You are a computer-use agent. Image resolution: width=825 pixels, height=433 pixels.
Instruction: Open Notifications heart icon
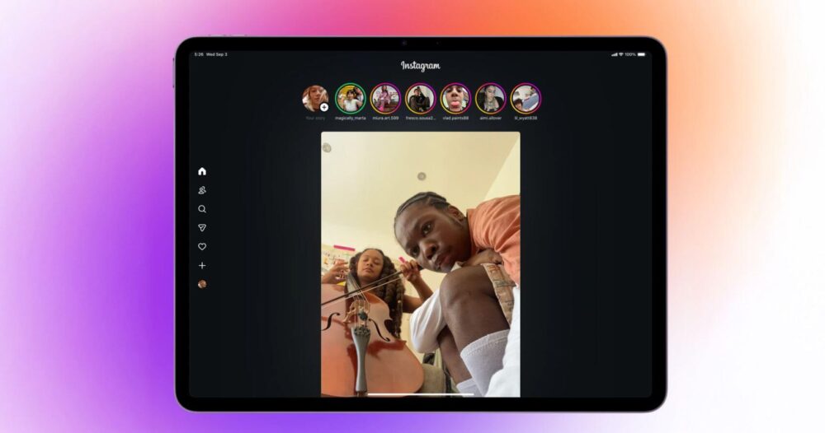(202, 247)
